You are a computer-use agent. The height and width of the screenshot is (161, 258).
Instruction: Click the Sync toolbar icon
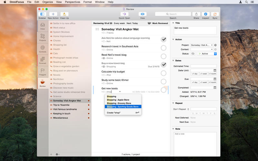point(215,14)
